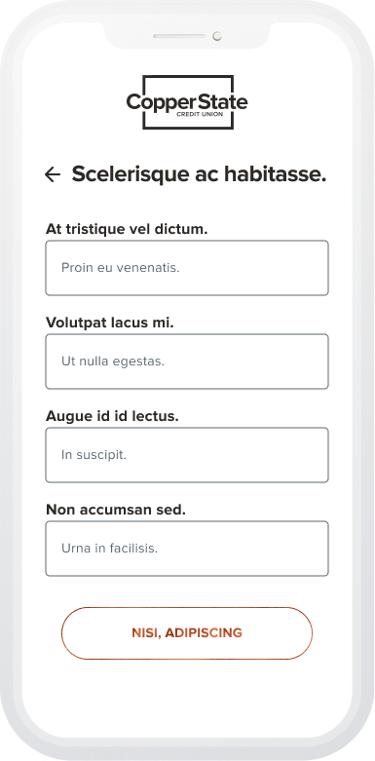375x761 pixels.
Task: Tap the phone's speaker grille in notch
Action: [x=179, y=36]
